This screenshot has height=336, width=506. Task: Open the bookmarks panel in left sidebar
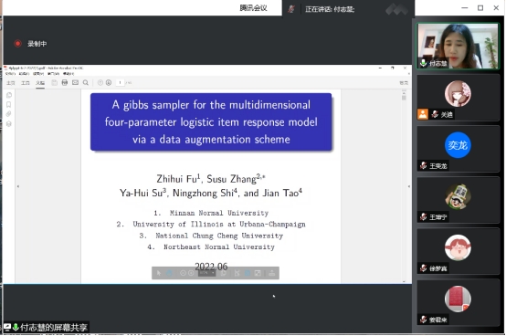click(9, 104)
